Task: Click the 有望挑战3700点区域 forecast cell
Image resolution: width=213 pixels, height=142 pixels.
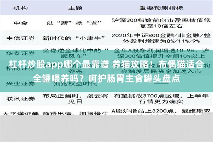Action: [161, 99]
